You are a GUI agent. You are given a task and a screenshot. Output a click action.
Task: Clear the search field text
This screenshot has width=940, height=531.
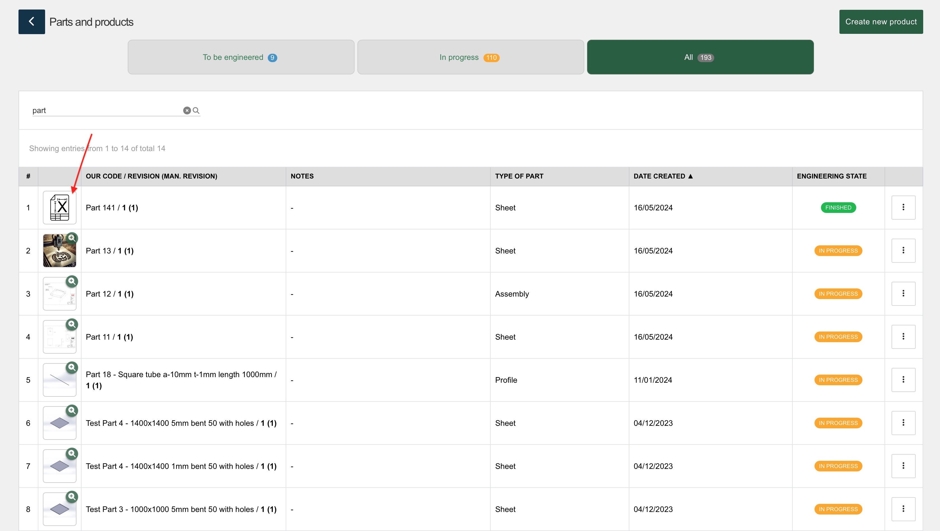pyautogui.click(x=187, y=111)
